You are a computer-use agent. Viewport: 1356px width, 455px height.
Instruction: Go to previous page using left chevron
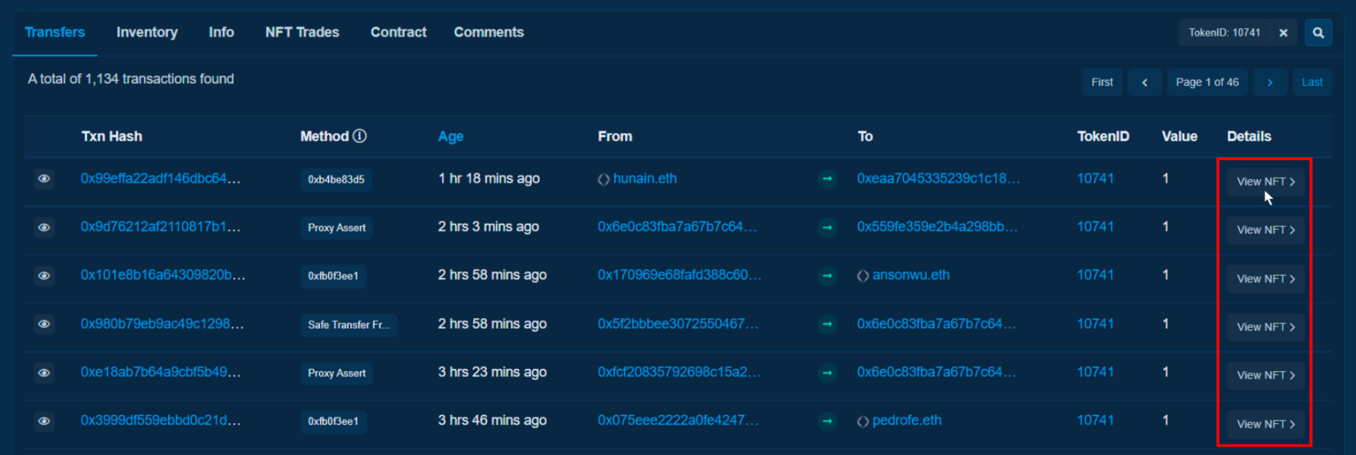click(1144, 82)
